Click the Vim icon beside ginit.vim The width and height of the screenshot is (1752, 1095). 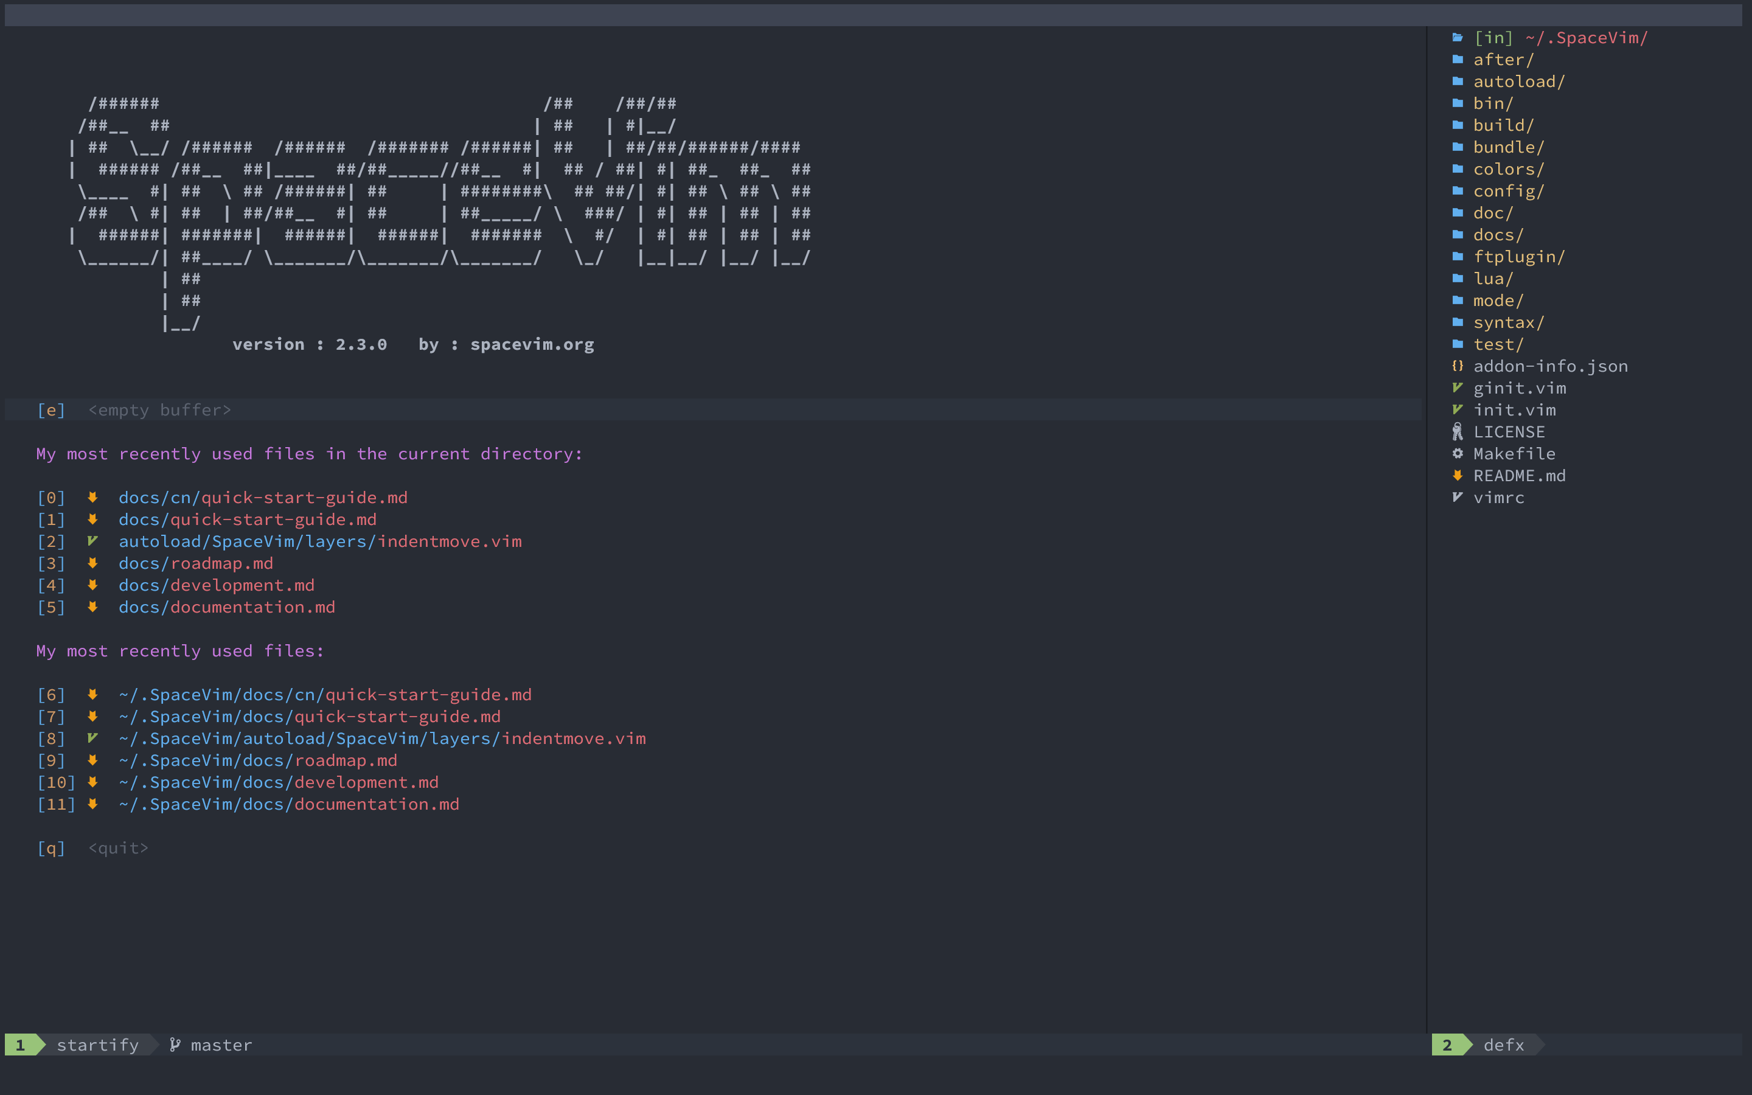pyautogui.click(x=1458, y=388)
